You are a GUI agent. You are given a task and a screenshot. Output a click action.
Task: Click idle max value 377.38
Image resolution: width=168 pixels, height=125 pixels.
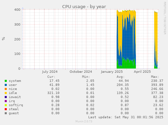(x=157, y=93)
